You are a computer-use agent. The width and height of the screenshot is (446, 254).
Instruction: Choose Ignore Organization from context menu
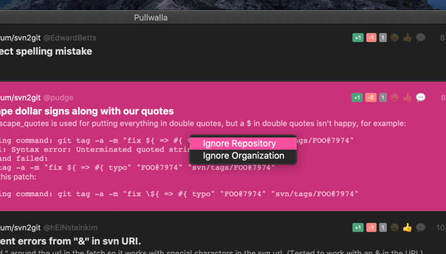[x=243, y=156]
